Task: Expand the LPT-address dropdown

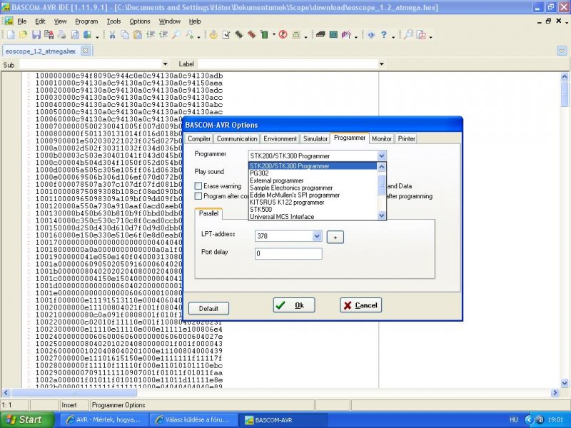Action: (317, 236)
